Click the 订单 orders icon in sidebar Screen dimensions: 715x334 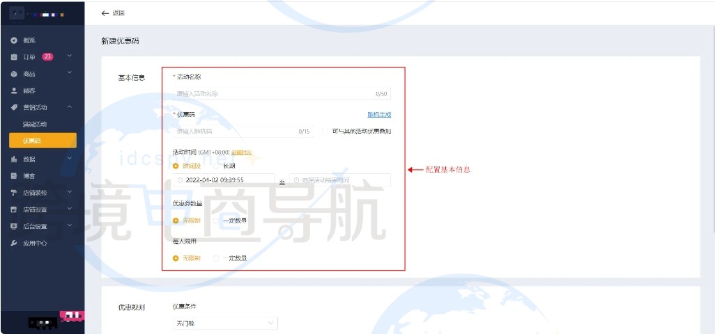tap(14, 57)
